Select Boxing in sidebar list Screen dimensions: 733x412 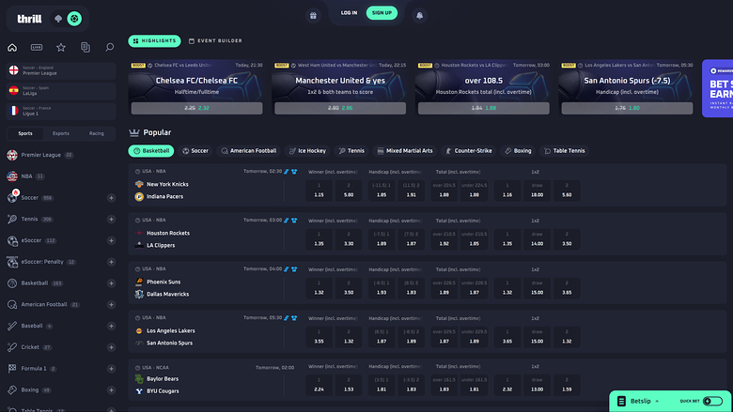point(29,390)
